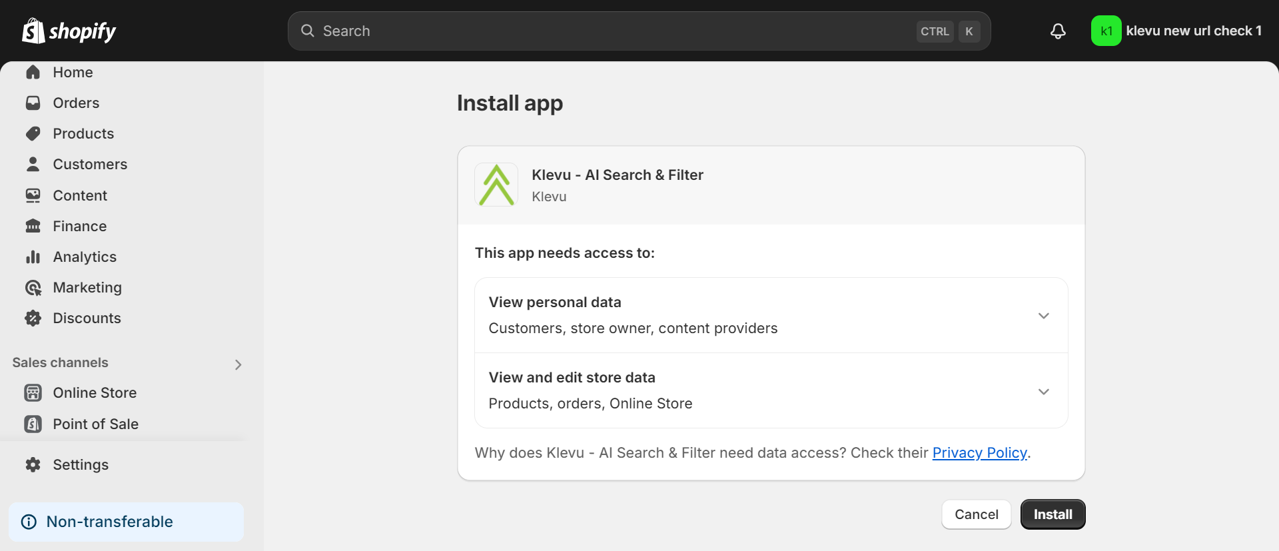Install the Klevu app
The width and height of the screenshot is (1279, 551).
(1053, 514)
